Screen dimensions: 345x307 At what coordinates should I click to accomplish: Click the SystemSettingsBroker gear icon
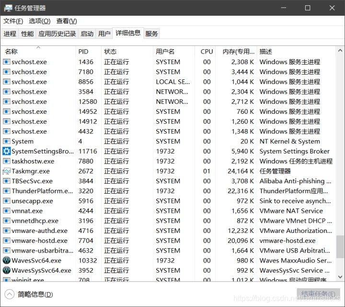click(7, 151)
